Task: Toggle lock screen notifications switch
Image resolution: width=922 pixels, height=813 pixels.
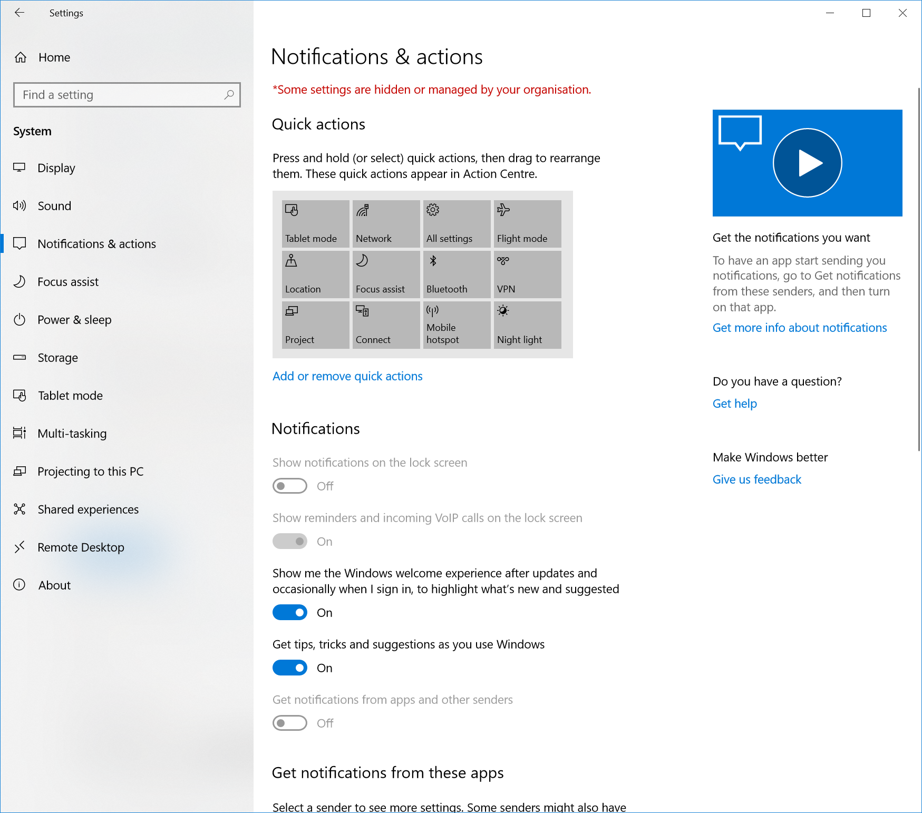Action: click(x=290, y=486)
